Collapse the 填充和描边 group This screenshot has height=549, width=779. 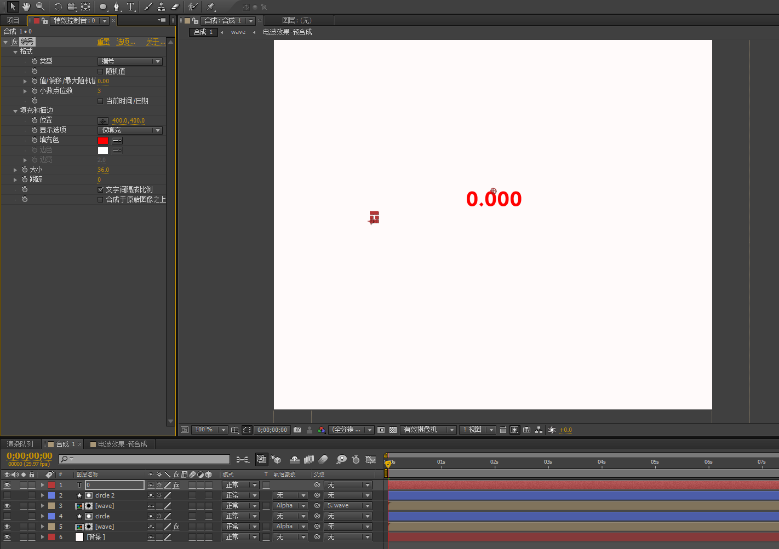point(15,111)
